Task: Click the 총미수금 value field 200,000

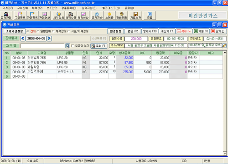Action: tap(136, 39)
